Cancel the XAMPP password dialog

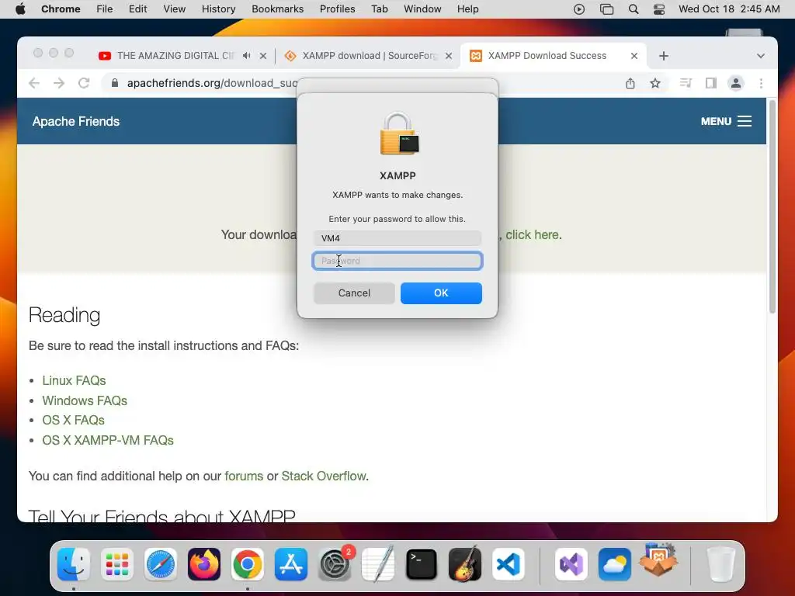(354, 293)
